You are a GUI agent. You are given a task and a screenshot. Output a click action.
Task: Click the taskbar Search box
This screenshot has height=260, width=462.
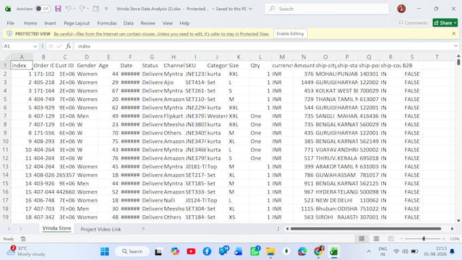[132, 251]
